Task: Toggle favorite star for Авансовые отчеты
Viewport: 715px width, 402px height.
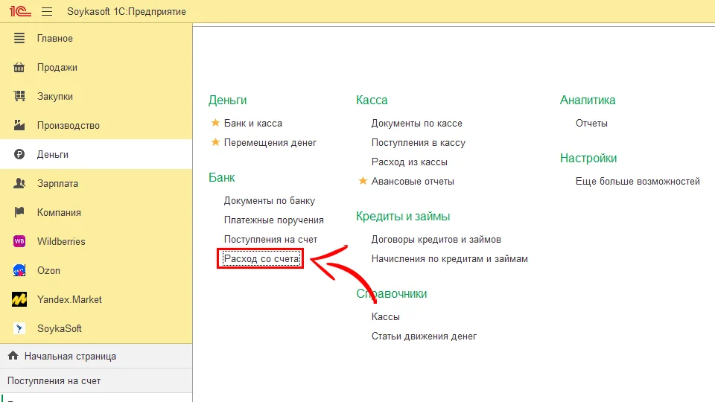Action: (363, 181)
